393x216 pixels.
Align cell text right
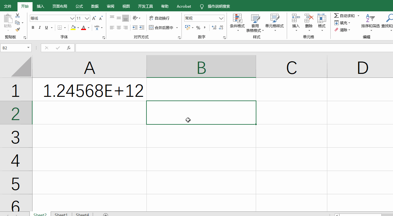tap(126, 28)
